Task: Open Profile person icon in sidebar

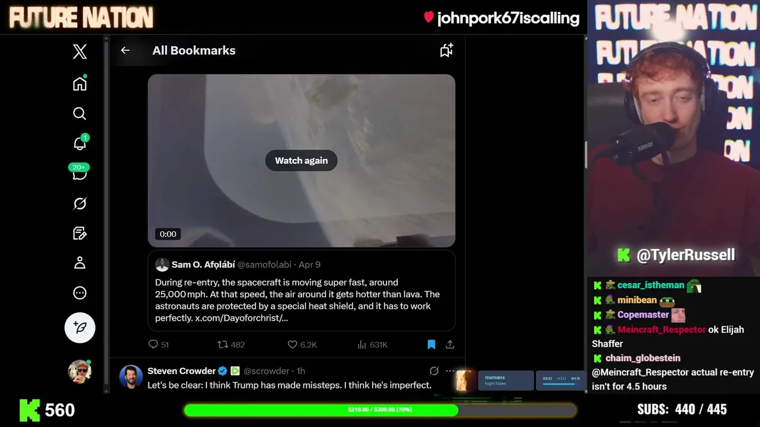Action: pyautogui.click(x=80, y=263)
